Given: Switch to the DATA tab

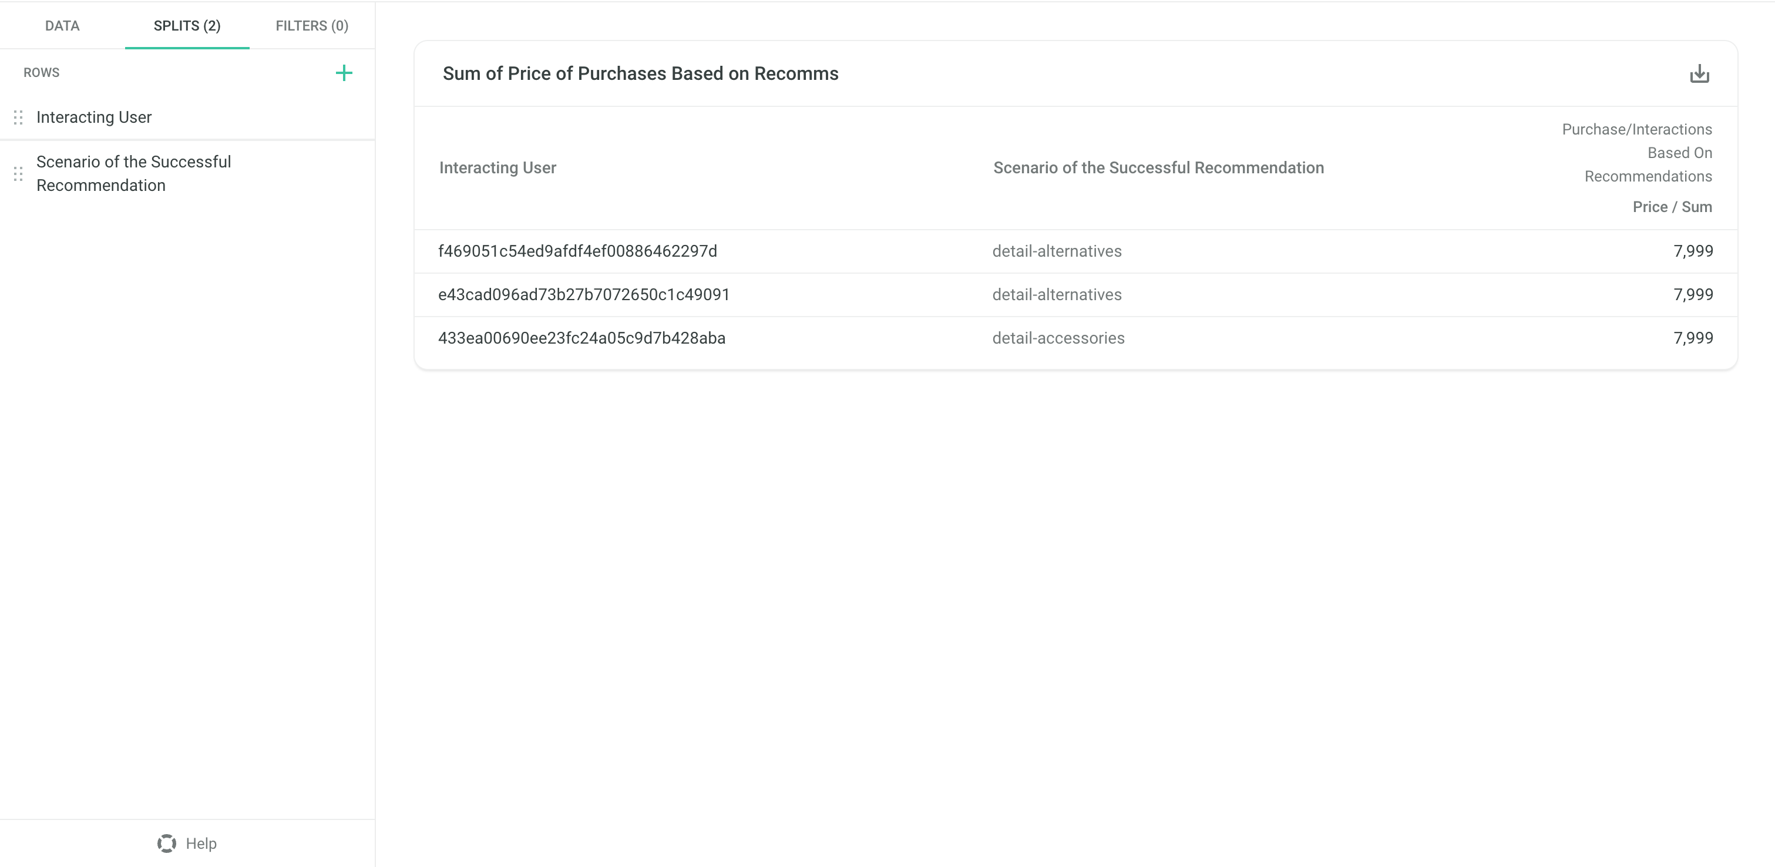Looking at the screenshot, I should [x=62, y=25].
